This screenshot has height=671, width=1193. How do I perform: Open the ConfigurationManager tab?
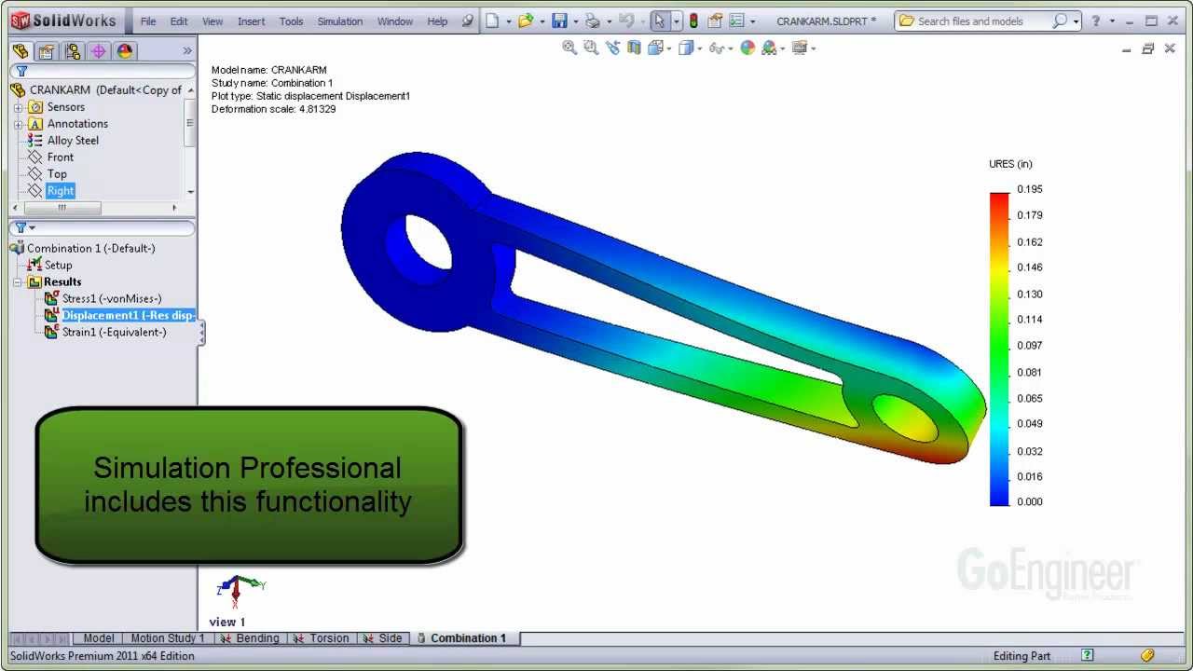pos(73,51)
